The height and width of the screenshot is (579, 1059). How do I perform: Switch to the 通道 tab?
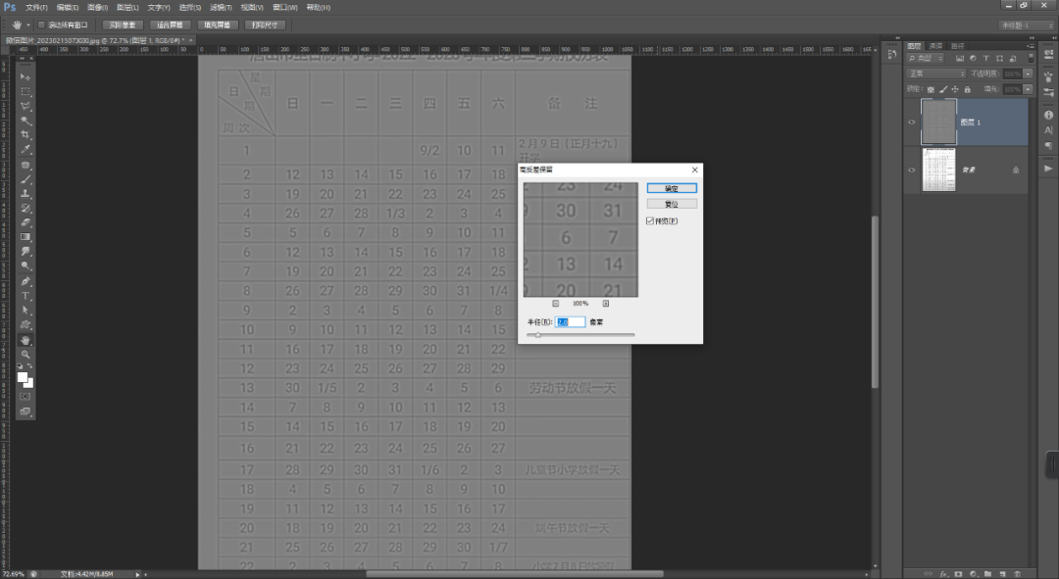tap(935, 45)
